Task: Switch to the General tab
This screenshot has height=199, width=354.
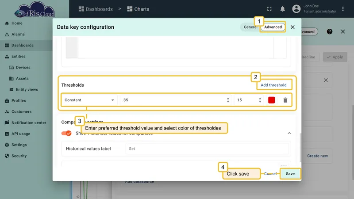Action: tap(250, 27)
